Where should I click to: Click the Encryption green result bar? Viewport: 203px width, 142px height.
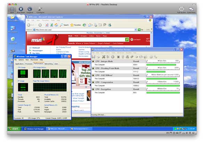point(163,93)
